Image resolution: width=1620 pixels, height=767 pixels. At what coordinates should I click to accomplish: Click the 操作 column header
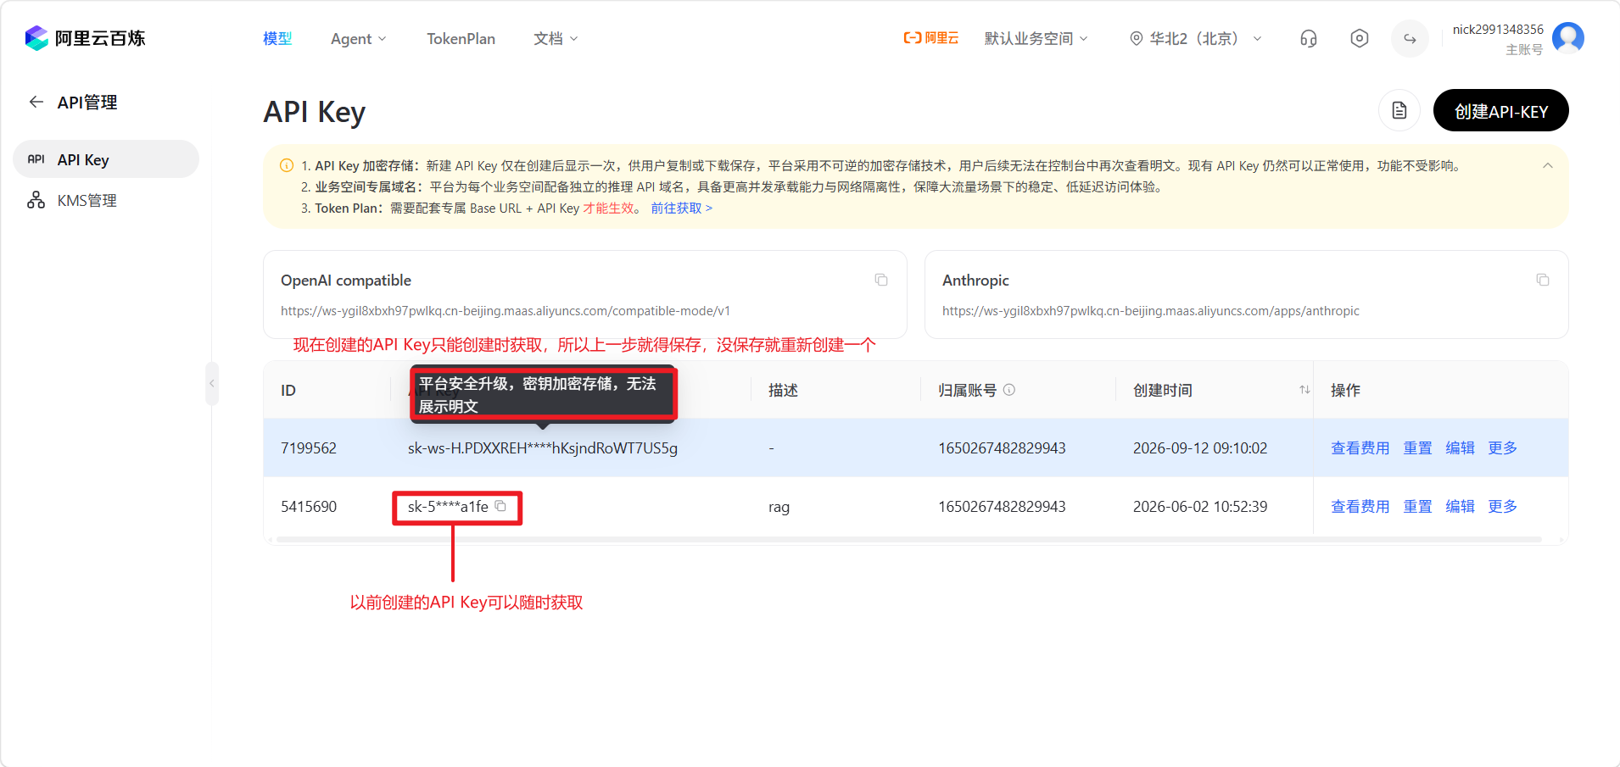pyautogui.click(x=1345, y=390)
